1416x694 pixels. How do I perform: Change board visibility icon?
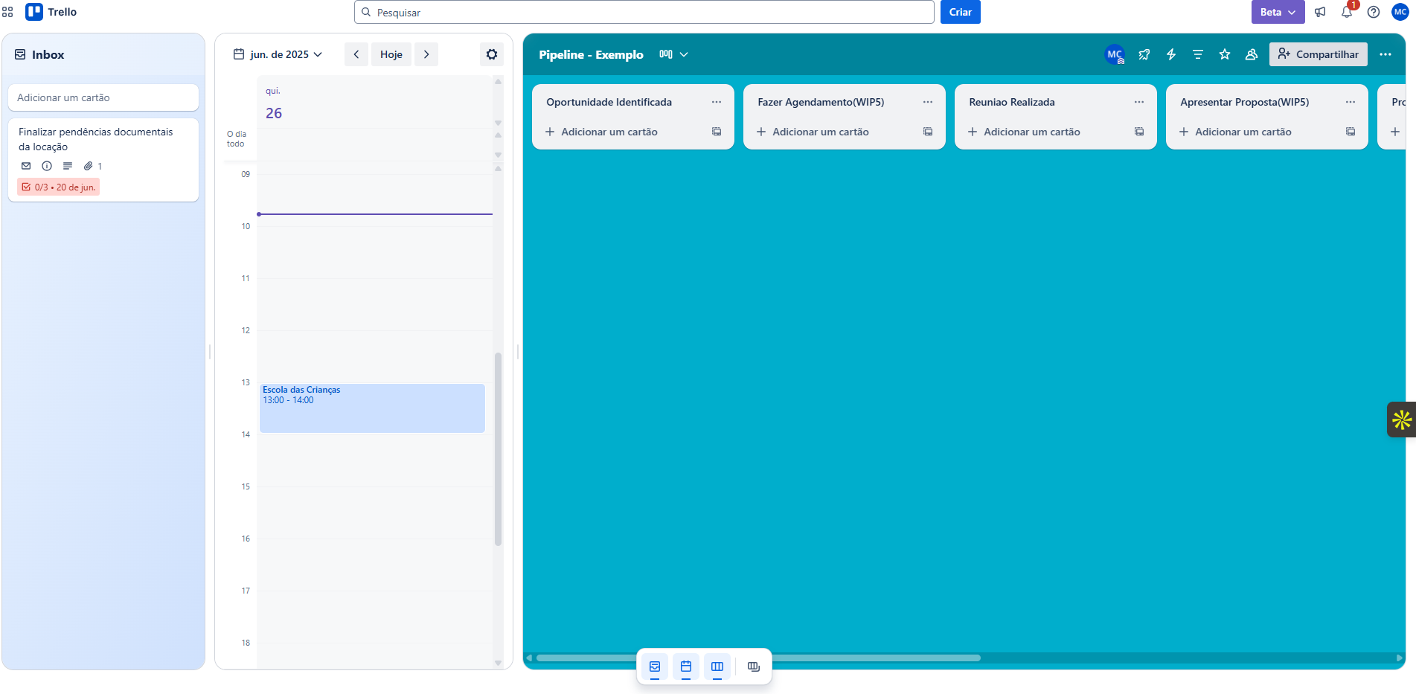tap(1252, 54)
